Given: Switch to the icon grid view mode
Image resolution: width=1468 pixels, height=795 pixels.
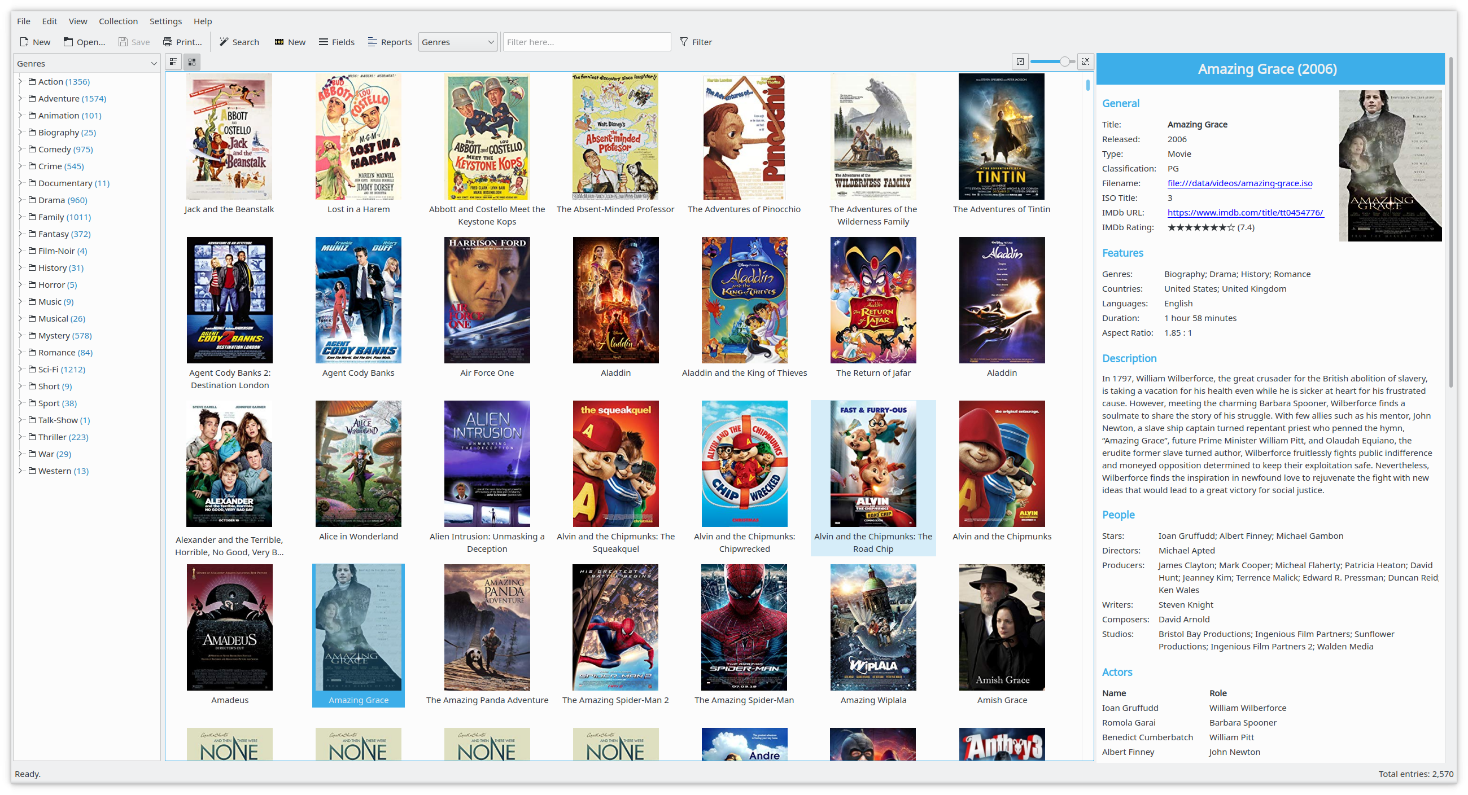Looking at the screenshot, I should (192, 62).
